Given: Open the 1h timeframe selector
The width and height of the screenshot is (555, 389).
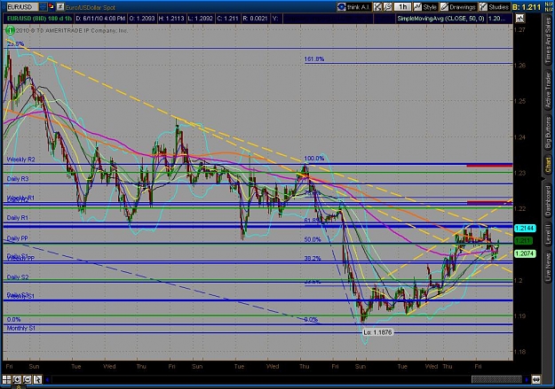Looking at the screenshot, I should [x=402, y=7].
